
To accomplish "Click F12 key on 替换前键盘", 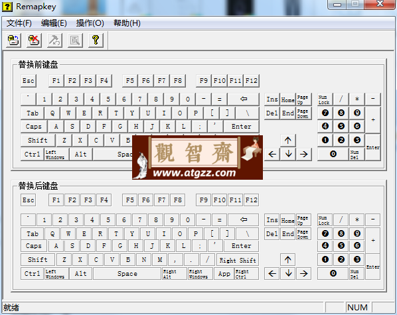I will click(x=251, y=81).
